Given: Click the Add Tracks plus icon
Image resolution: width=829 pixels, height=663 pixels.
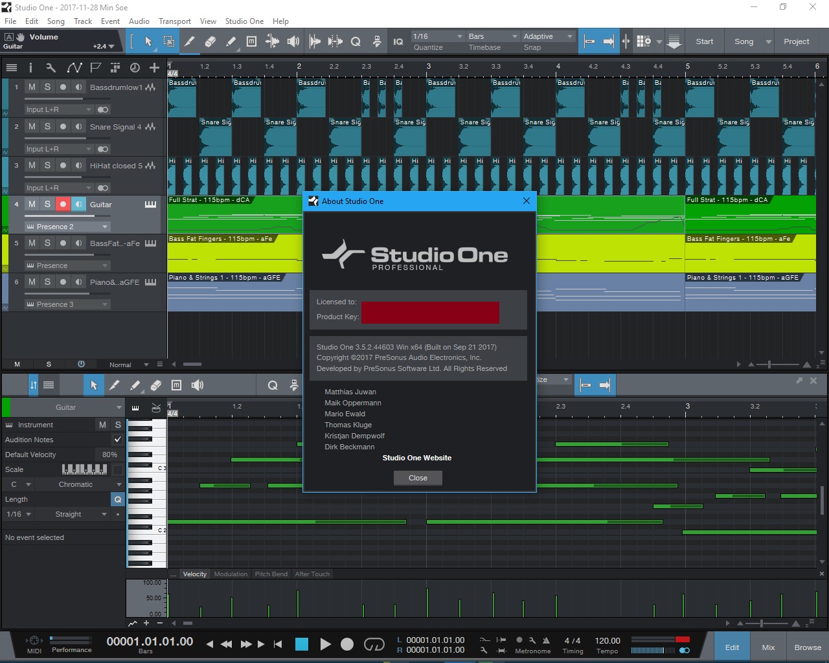Looking at the screenshot, I should point(154,67).
